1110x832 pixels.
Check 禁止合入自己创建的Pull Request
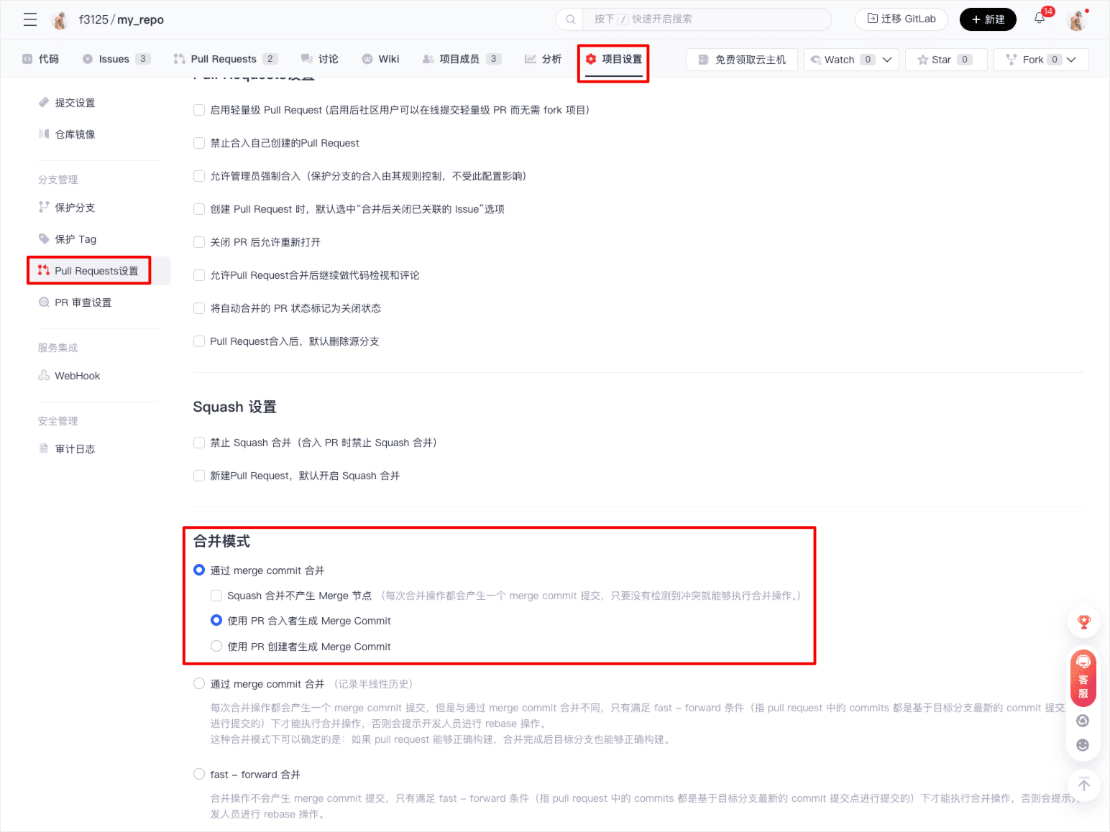click(199, 143)
